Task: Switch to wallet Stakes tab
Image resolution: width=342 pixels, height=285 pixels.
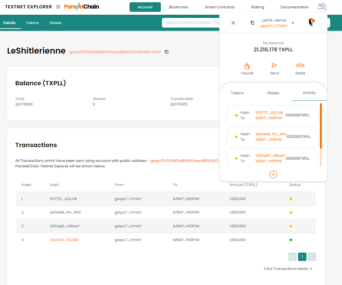Action: point(273,93)
